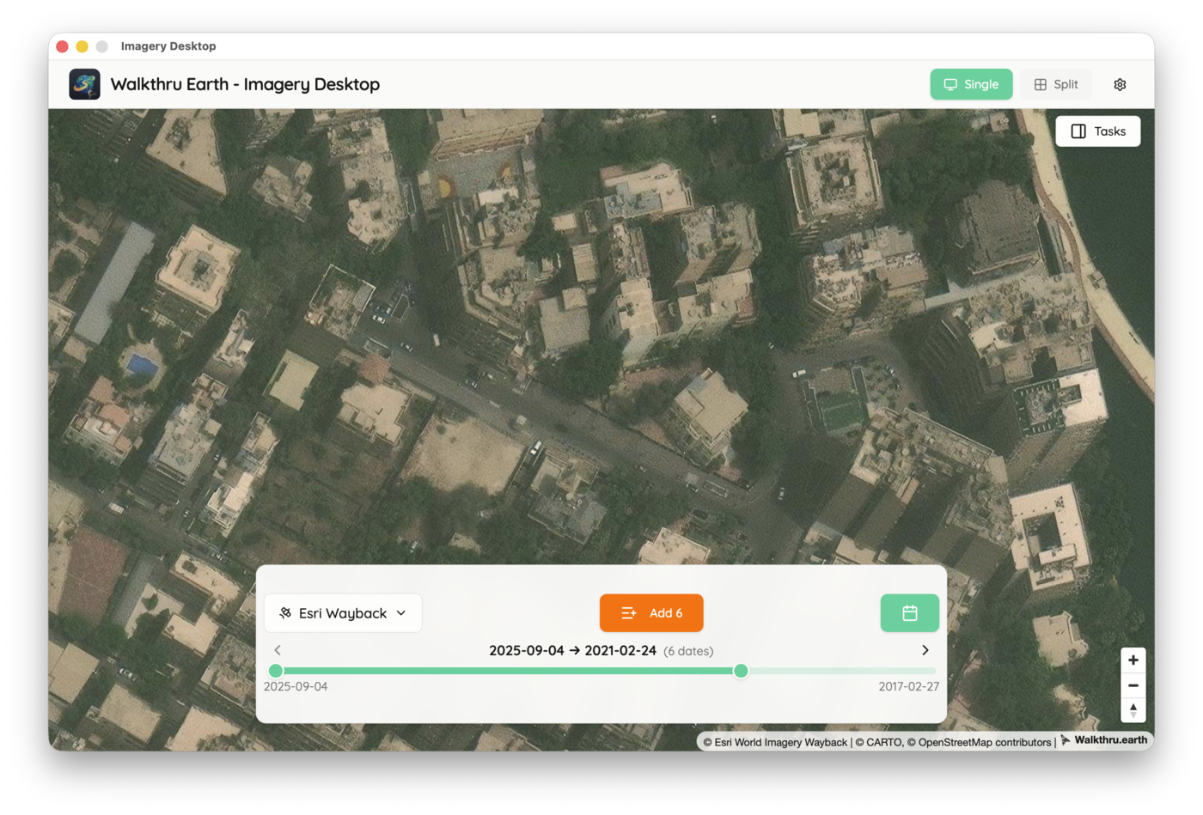Switch to Single view mode

pyautogui.click(x=971, y=84)
